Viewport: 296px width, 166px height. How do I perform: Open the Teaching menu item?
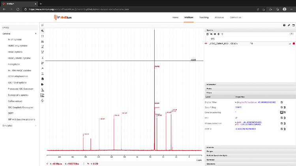204,17
